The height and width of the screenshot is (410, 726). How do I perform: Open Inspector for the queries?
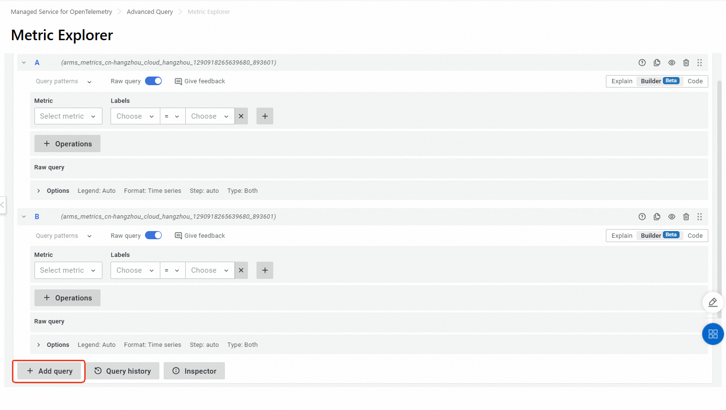click(x=194, y=370)
